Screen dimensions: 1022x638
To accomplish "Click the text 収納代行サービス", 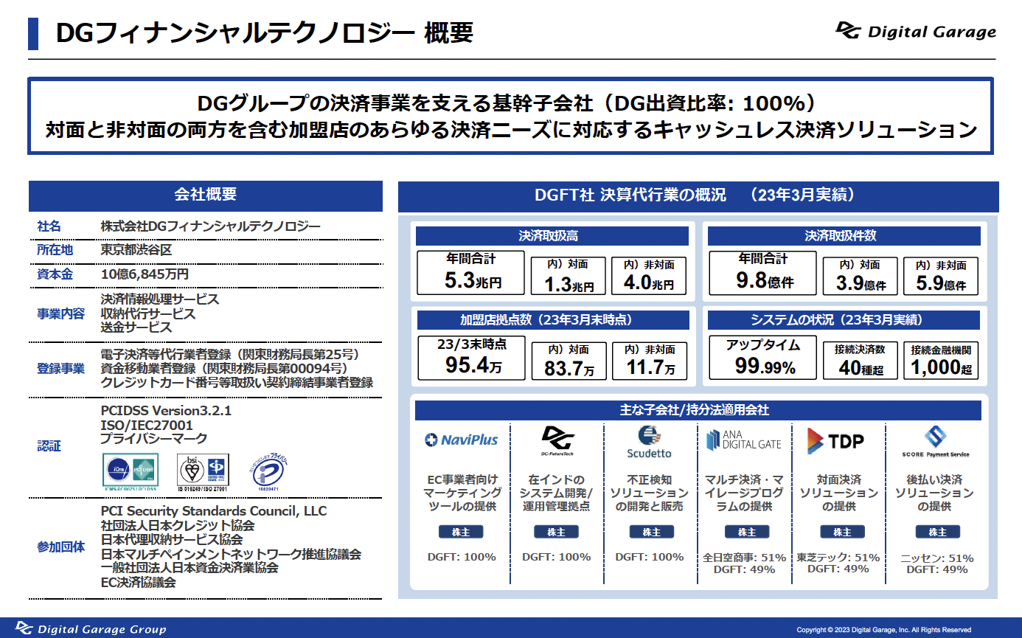I will pos(148,313).
